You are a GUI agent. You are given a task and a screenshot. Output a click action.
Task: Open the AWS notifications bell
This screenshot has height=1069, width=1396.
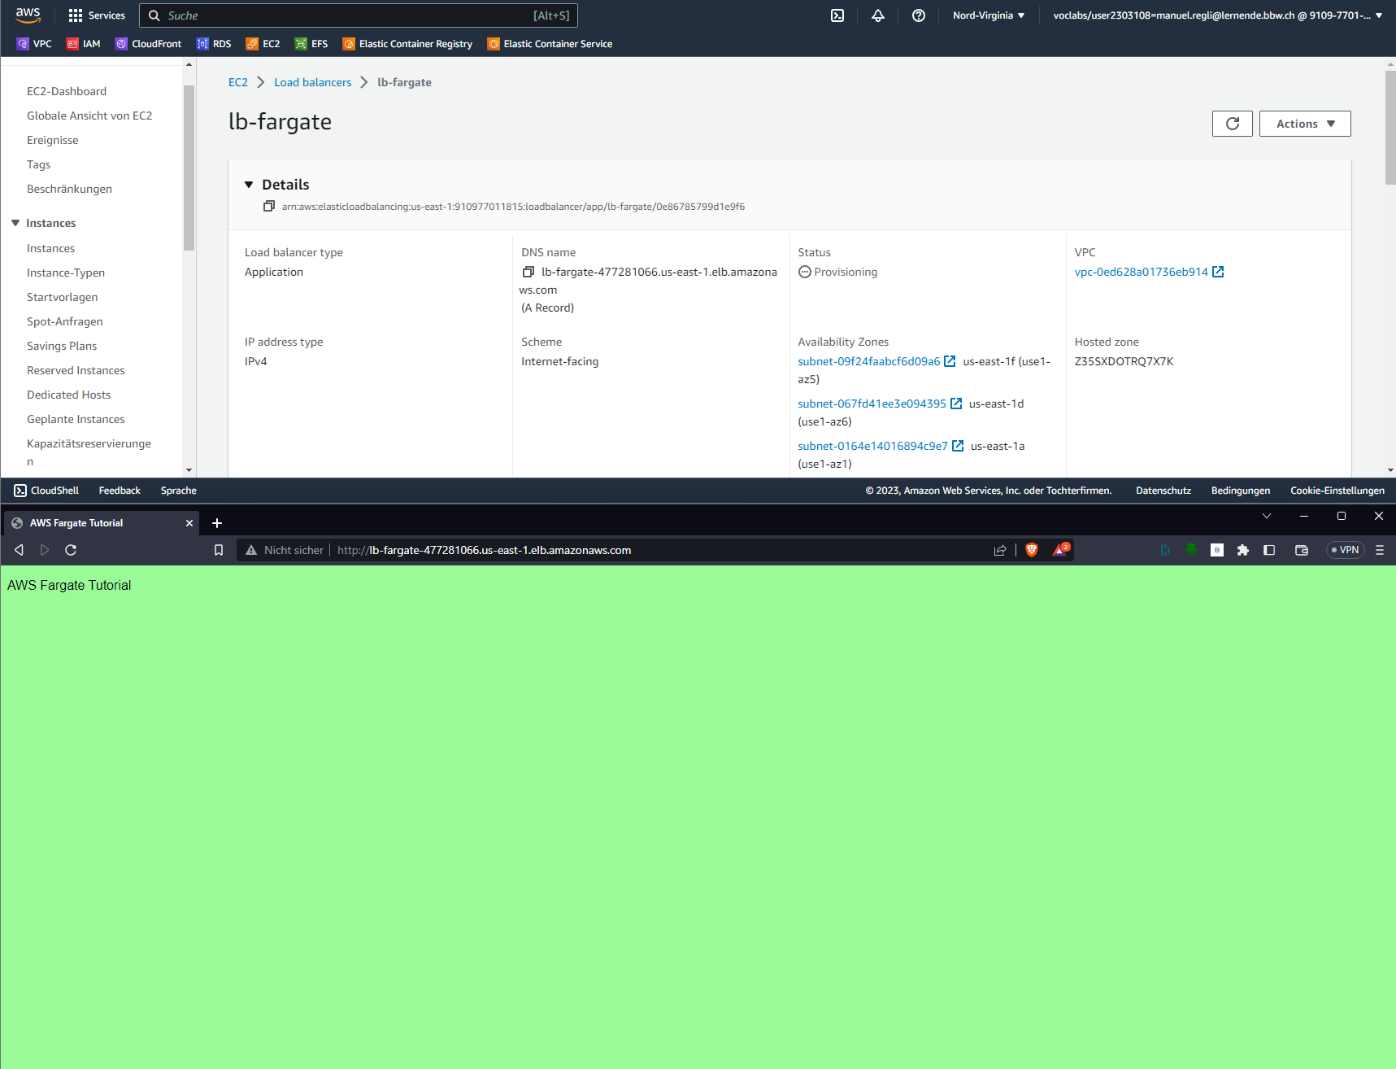878,15
